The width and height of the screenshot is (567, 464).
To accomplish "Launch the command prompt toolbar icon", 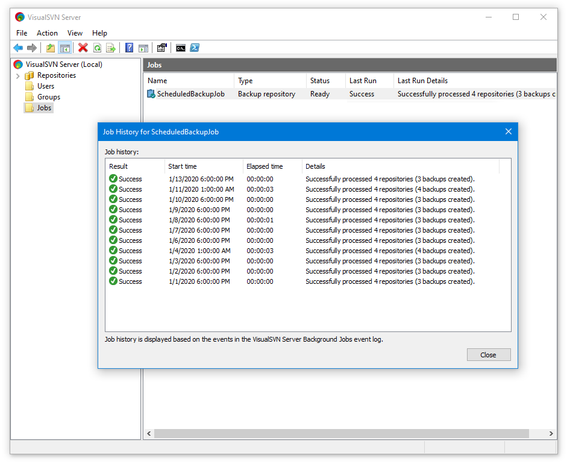I will pos(180,48).
